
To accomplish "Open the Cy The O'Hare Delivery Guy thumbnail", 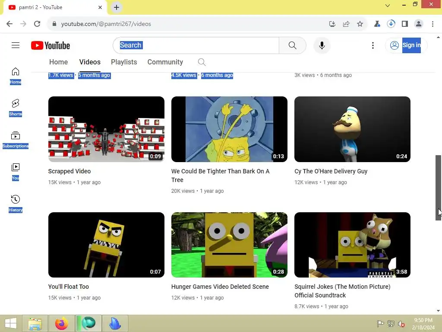I will click(352, 129).
